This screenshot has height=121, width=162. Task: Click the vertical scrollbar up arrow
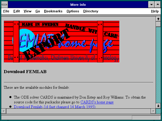[x=158, y=19]
